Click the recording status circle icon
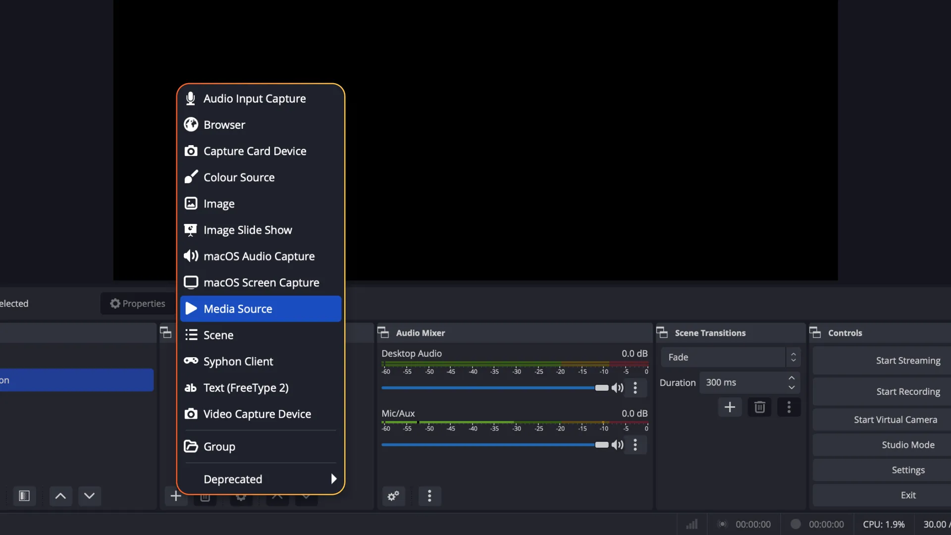 point(795,524)
